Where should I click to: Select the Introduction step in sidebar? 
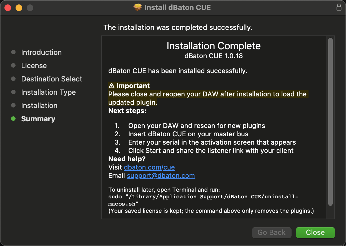(x=41, y=52)
